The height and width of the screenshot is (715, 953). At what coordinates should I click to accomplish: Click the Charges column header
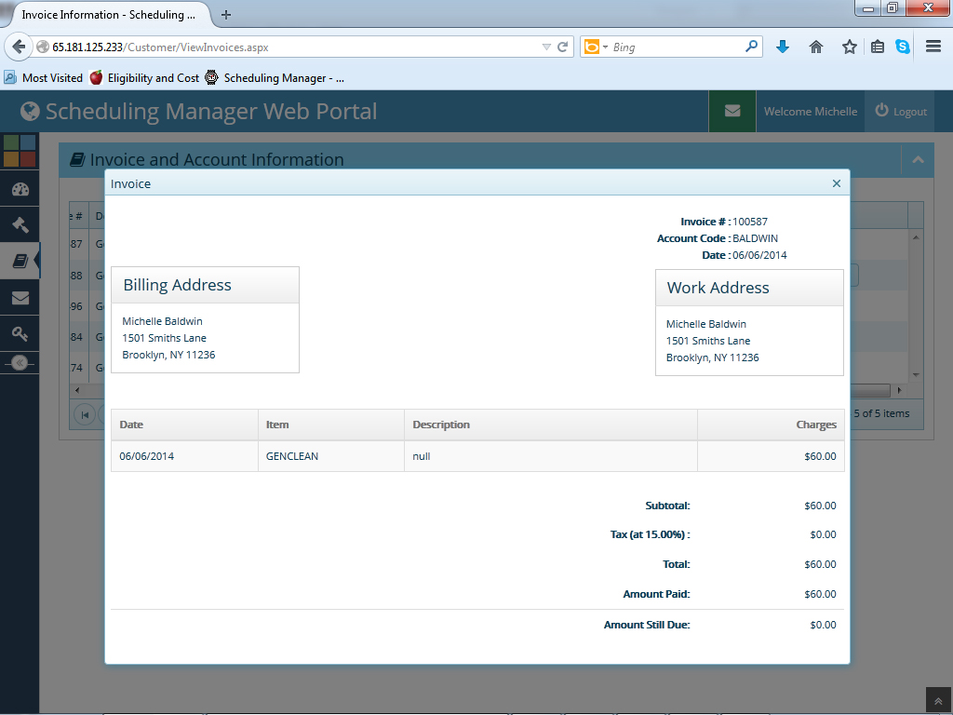click(771, 425)
